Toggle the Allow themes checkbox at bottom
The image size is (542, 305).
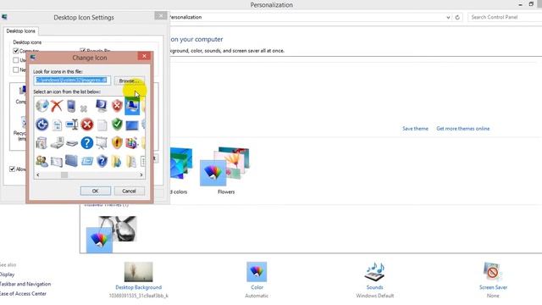coord(13,169)
